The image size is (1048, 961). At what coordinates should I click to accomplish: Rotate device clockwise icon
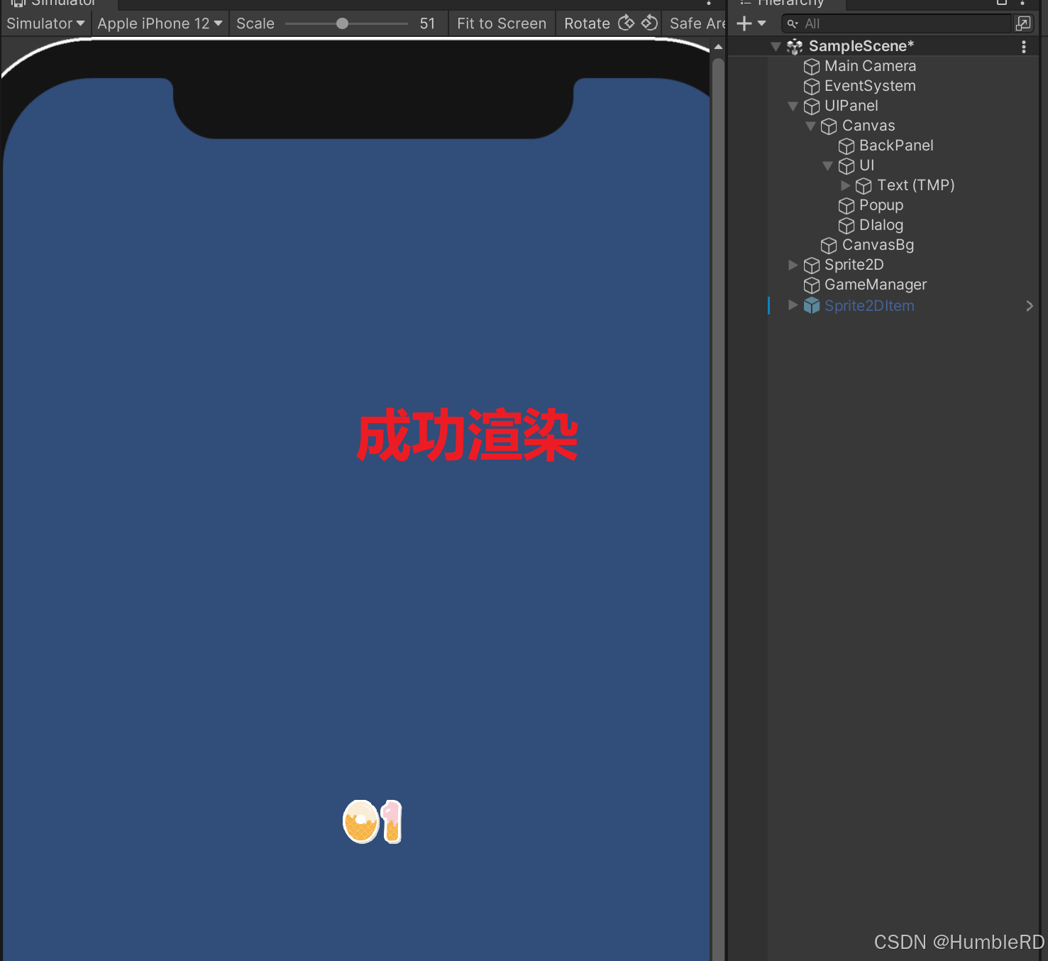(x=626, y=23)
